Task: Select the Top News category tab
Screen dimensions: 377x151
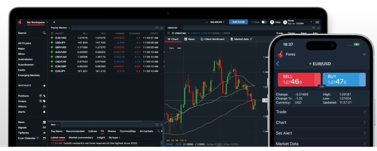Action: click(57, 131)
